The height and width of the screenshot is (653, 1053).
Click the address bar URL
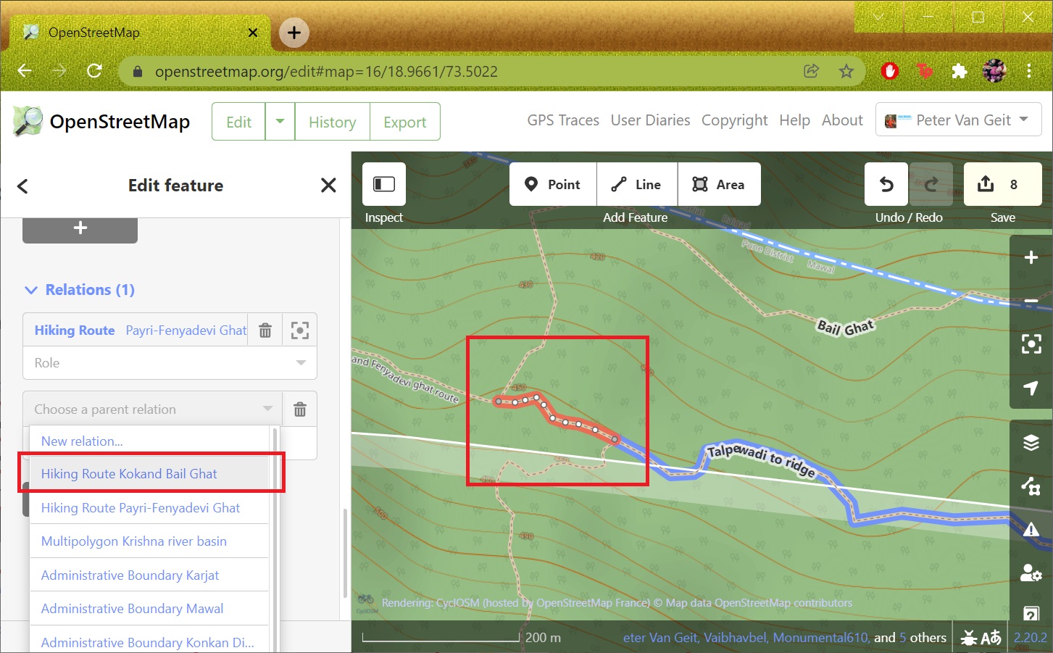coord(326,72)
